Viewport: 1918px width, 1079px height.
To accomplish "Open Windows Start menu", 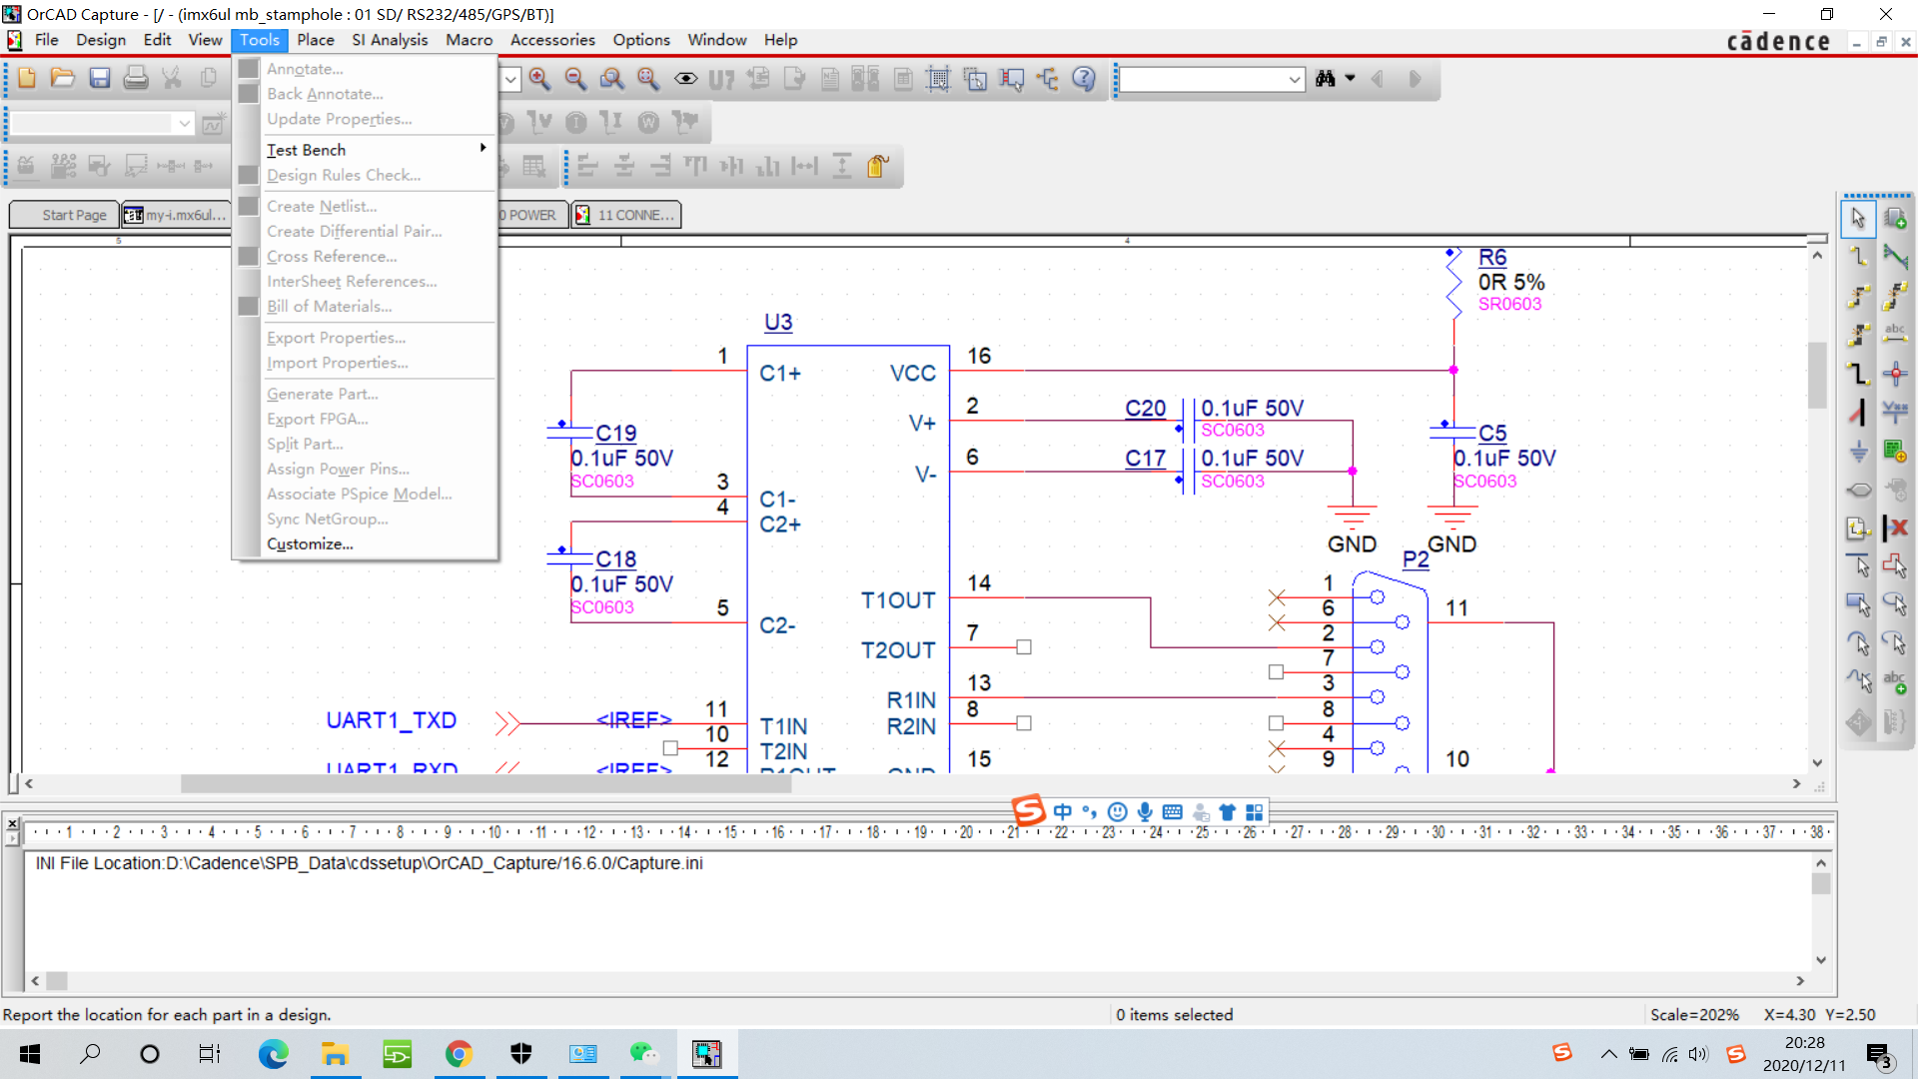I will click(30, 1054).
